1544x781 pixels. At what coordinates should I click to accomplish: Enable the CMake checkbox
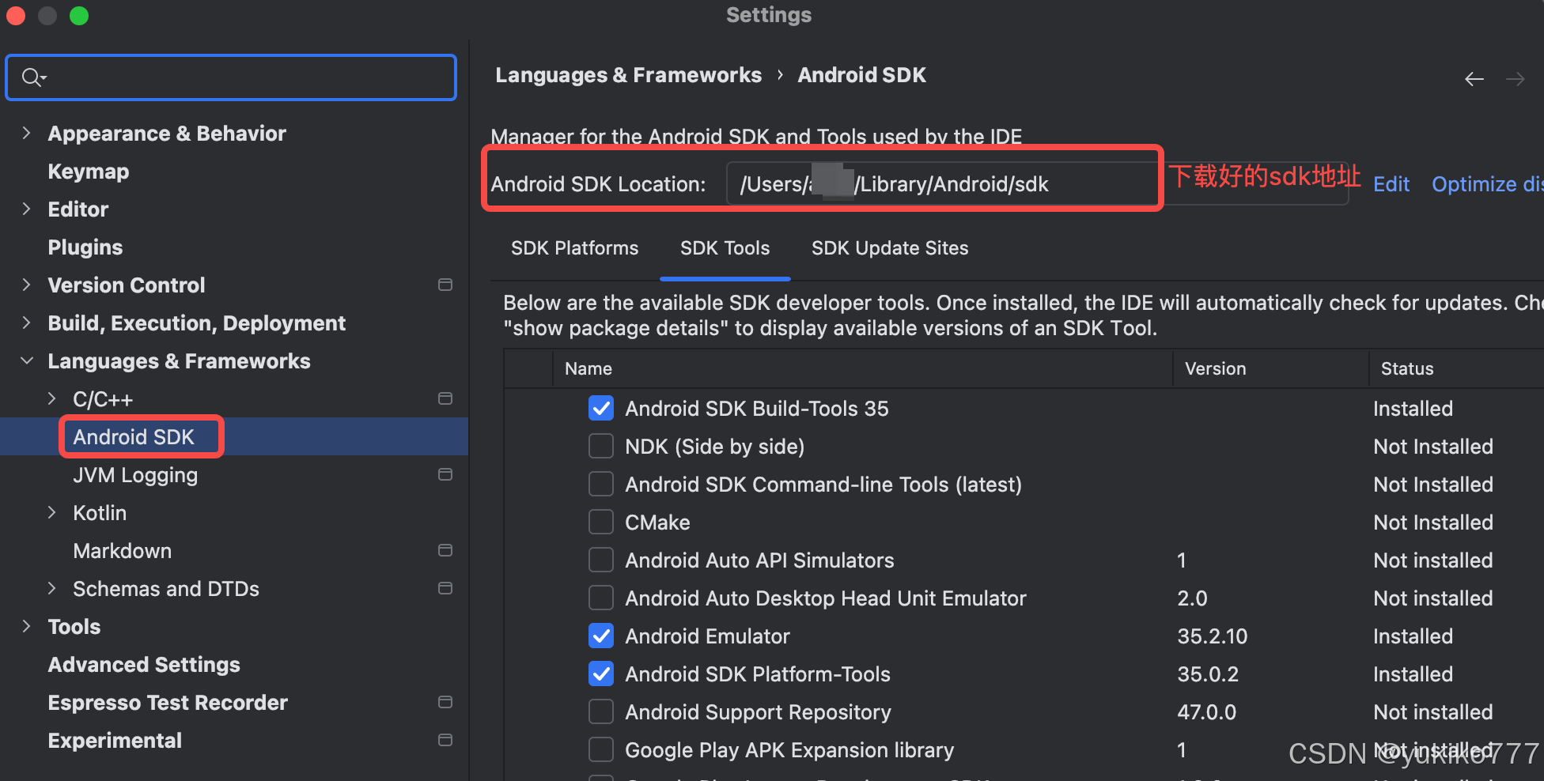[601, 522]
